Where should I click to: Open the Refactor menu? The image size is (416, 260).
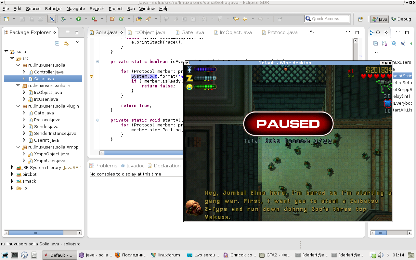point(54,8)
